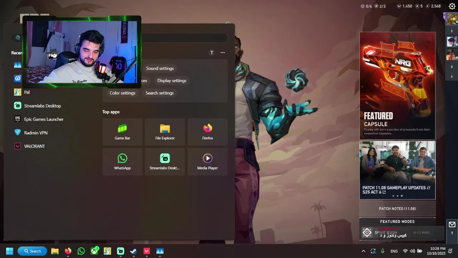
Task: Select the gold-helmet friend avatar
Action: 452,19
